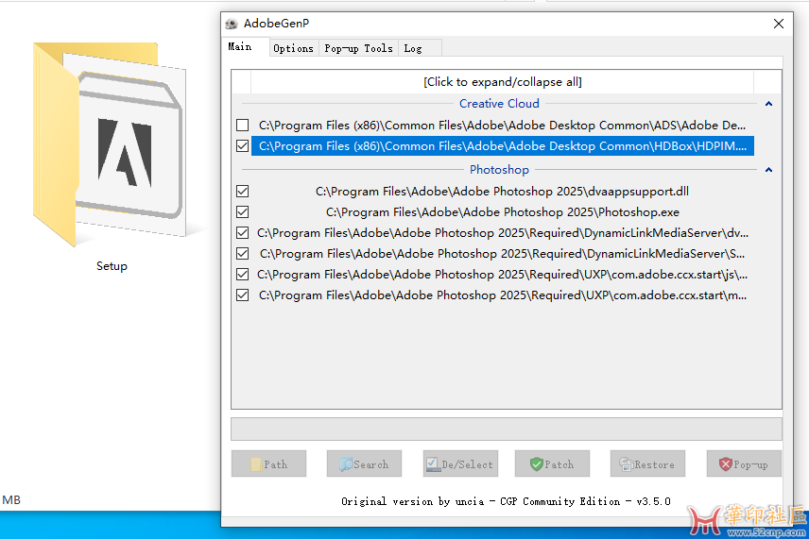Select the DynamicLinkMediaServer\S... path row
The height and width of the screenshot is (539, 809).
[503, 254]
